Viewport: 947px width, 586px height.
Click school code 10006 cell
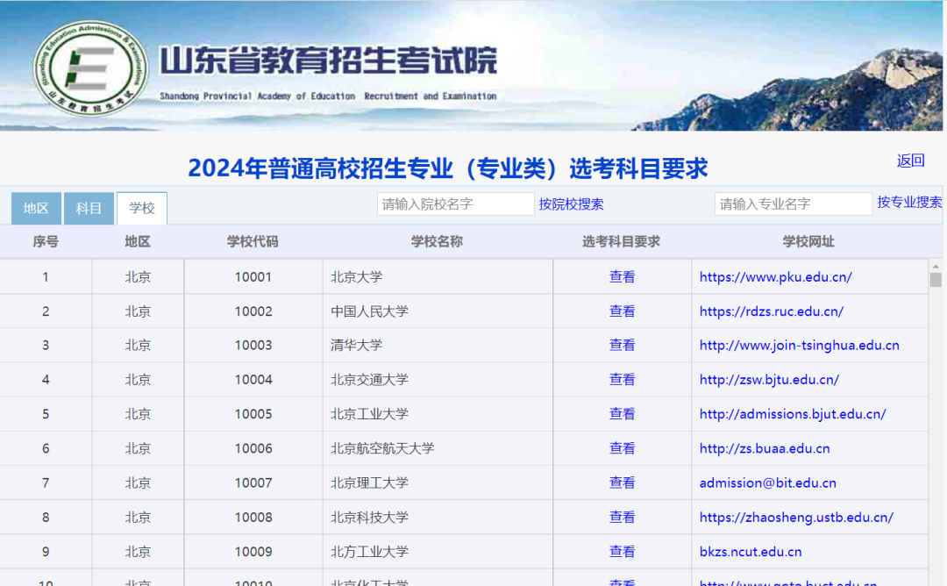[253, 448]
